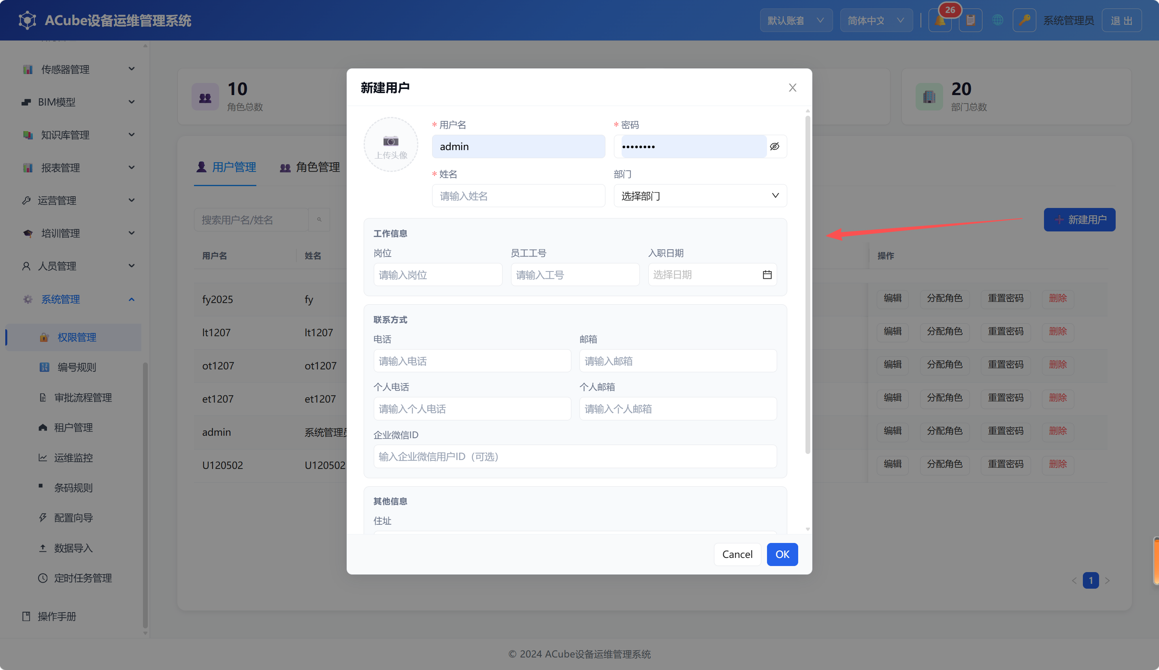
Task: Click the next page arrow
Action: [x=1108, y=581]
